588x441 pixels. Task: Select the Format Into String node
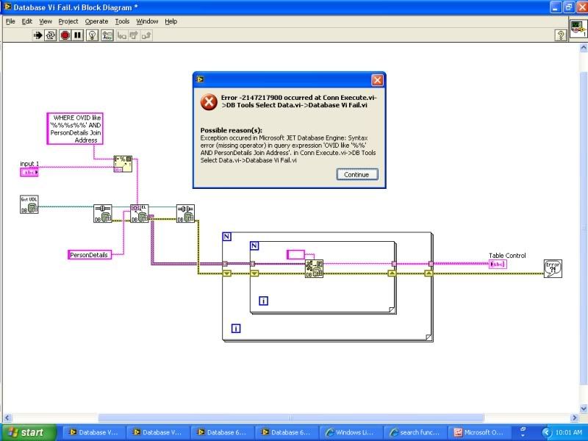tap(122, 163)
